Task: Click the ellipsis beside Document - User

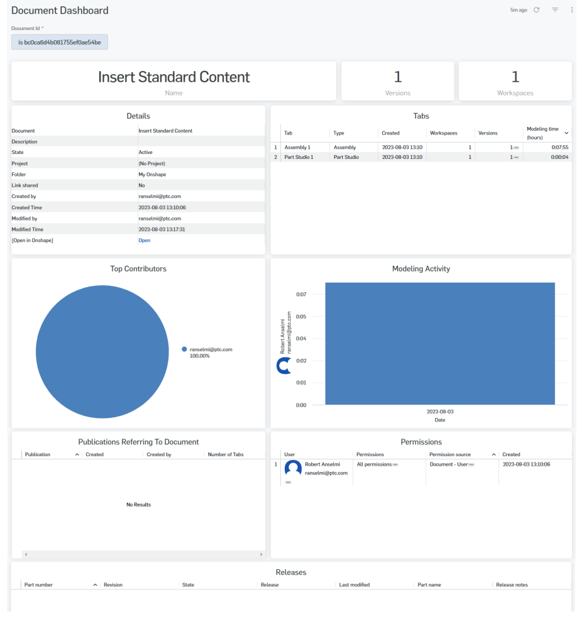Action: tap(471, 464)
